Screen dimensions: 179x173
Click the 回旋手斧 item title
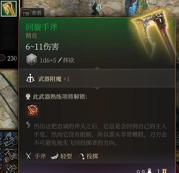click(42, 27)
